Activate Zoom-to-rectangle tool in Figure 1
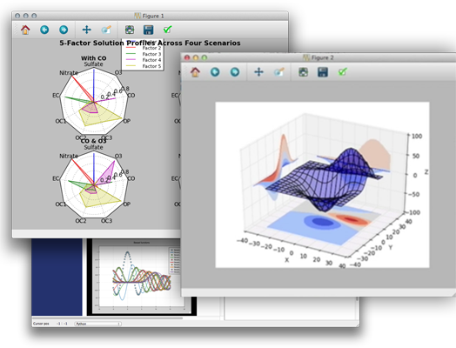456x348 pixels. pyautogui.click(x=106, y=30)
